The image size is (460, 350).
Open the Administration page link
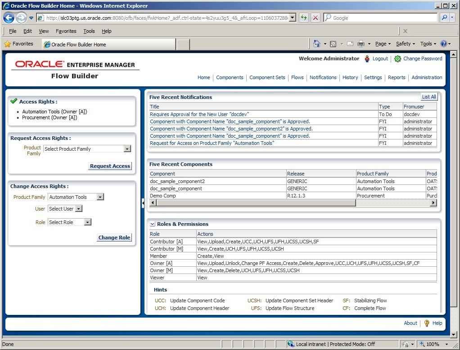427,77
